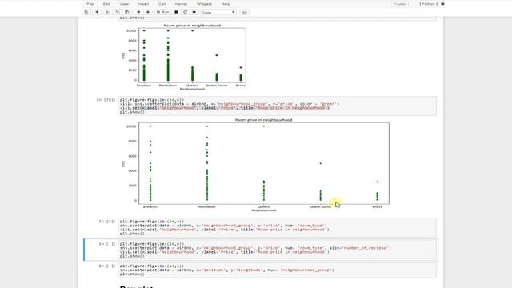
Task: Click the running In [*] scatterplot cell with hue room_type
Action: 277,227
